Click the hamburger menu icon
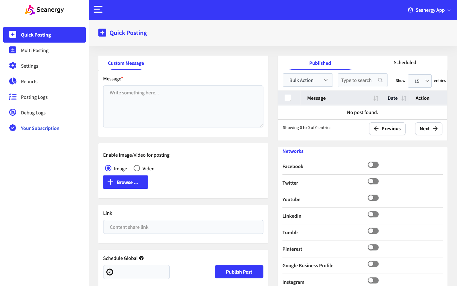Screen dimensions: 457x286 pos(98,9)
